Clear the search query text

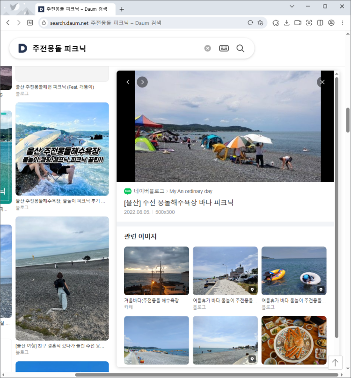coord(208,49)
